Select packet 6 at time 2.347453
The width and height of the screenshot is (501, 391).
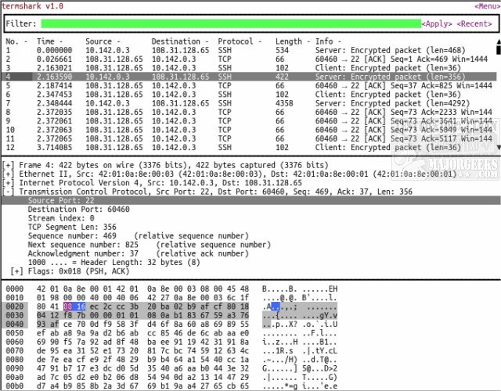pos(249,95)
